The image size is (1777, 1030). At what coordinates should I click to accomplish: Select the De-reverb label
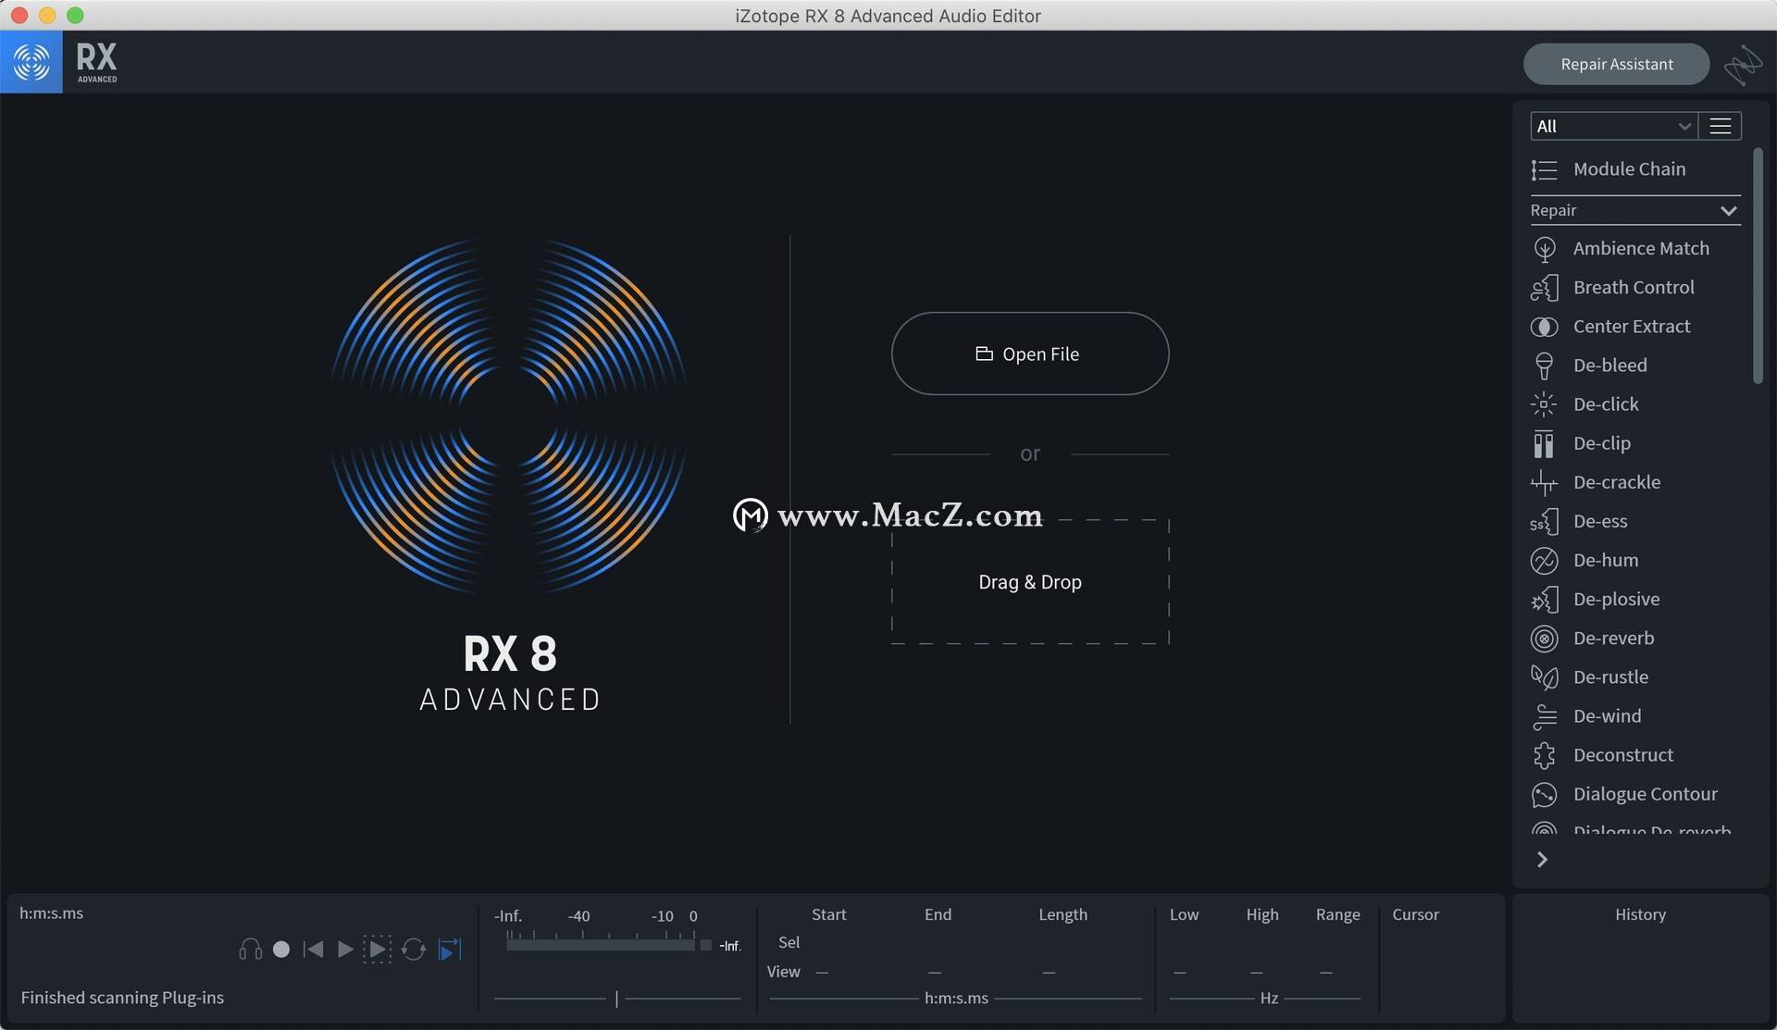(1614, 638)
